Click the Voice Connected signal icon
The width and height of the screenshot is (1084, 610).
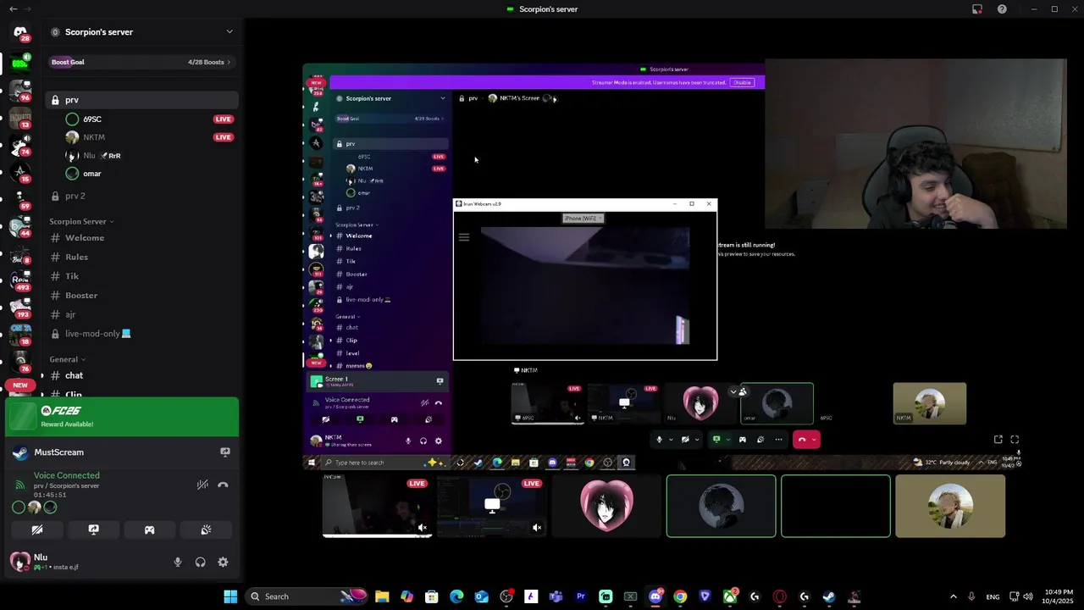[20, 485]
